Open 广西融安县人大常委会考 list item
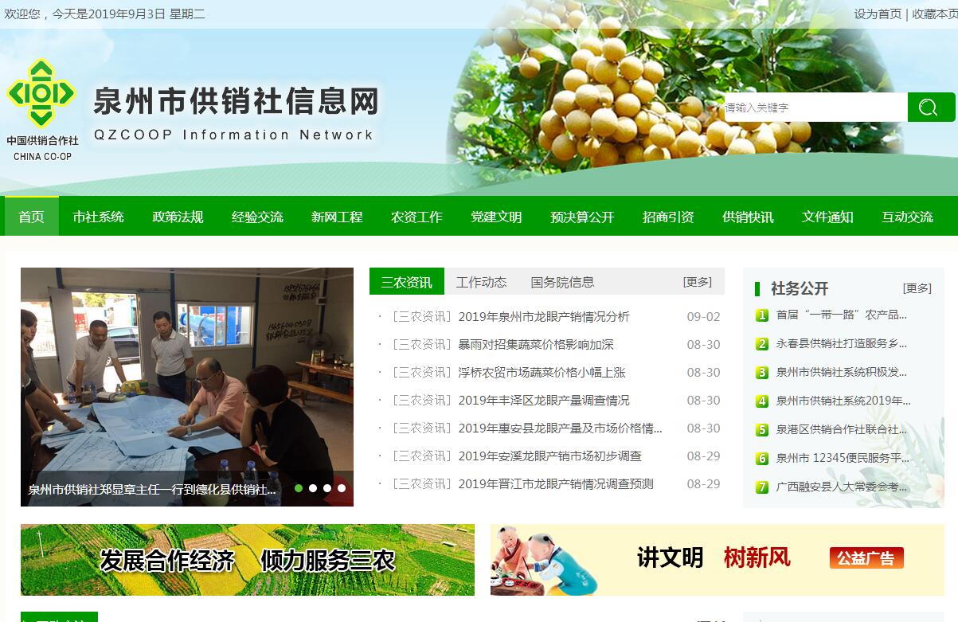958x622 pixels. [842, 487]
